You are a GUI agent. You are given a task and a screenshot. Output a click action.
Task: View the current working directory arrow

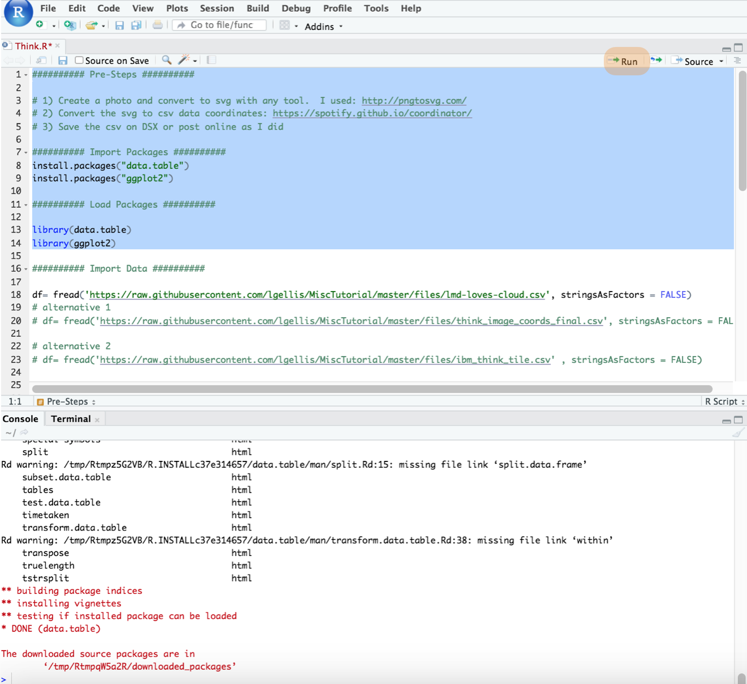(24, 433)
